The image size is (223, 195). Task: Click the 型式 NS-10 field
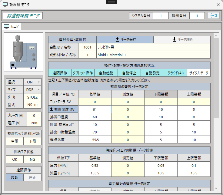[x=32, y=105]
